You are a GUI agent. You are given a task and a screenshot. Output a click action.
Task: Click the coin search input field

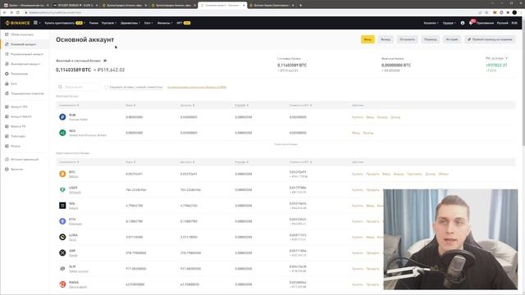click(78, 87)
